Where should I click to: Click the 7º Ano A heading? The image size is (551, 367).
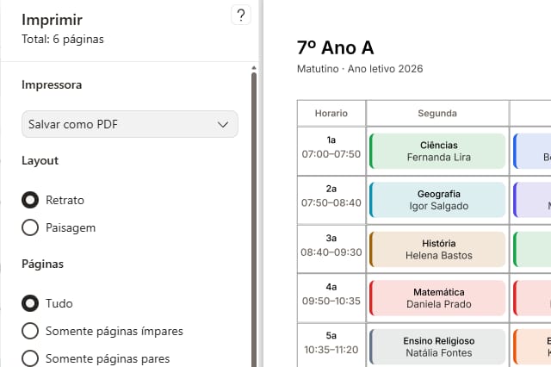coord(336,47)
